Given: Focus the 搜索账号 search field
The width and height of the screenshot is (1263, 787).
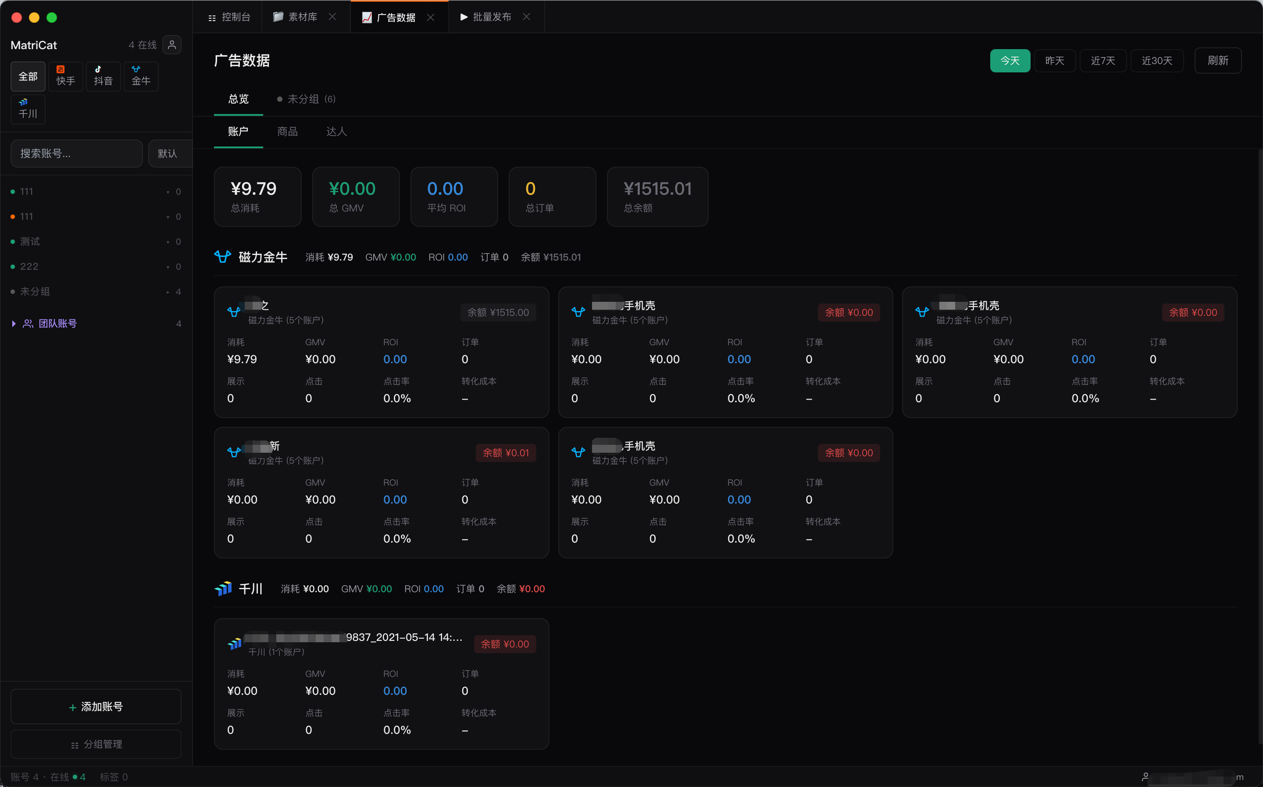Looking at the screenshot, I should (x=76, y=154).
